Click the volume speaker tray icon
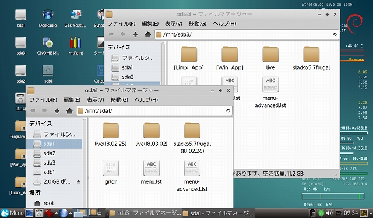This screenshot has height=218, width=373. click(329, 213)
